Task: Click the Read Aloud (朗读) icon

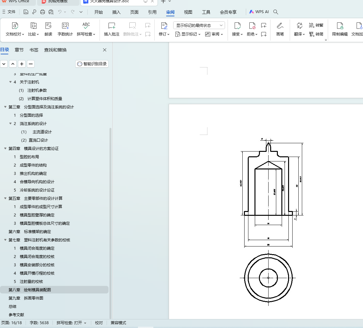Action: [48, 26]
